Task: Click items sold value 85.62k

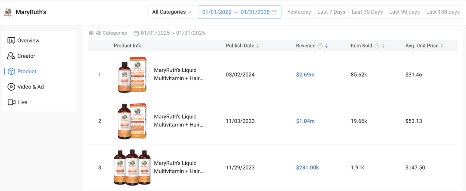Action: tap(359, 75)
